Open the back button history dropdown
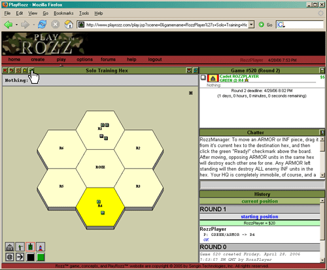 coord(16,25)
